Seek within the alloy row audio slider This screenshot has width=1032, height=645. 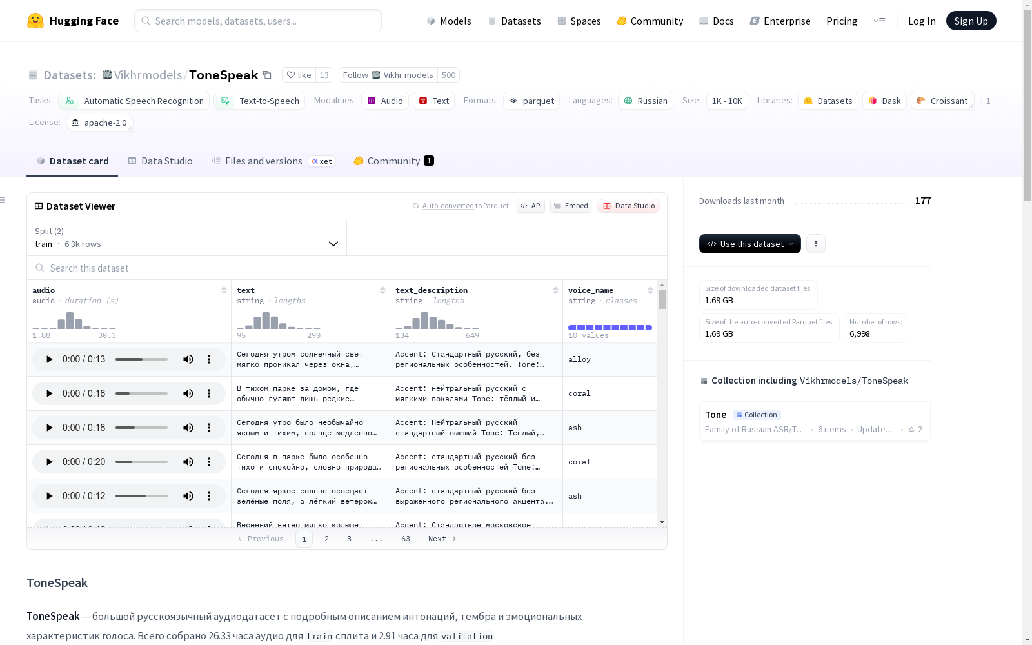click(141, 359)
